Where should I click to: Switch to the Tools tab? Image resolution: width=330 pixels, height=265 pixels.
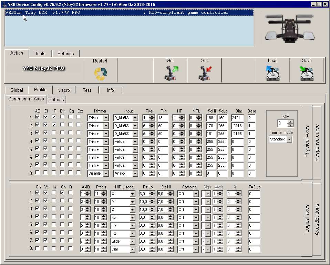pyautogui.click(x=40, y=53)
